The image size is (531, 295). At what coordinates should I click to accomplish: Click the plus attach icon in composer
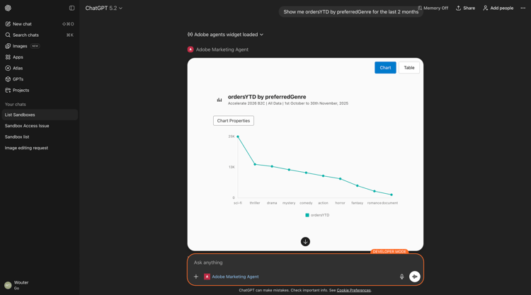(195, 277)
